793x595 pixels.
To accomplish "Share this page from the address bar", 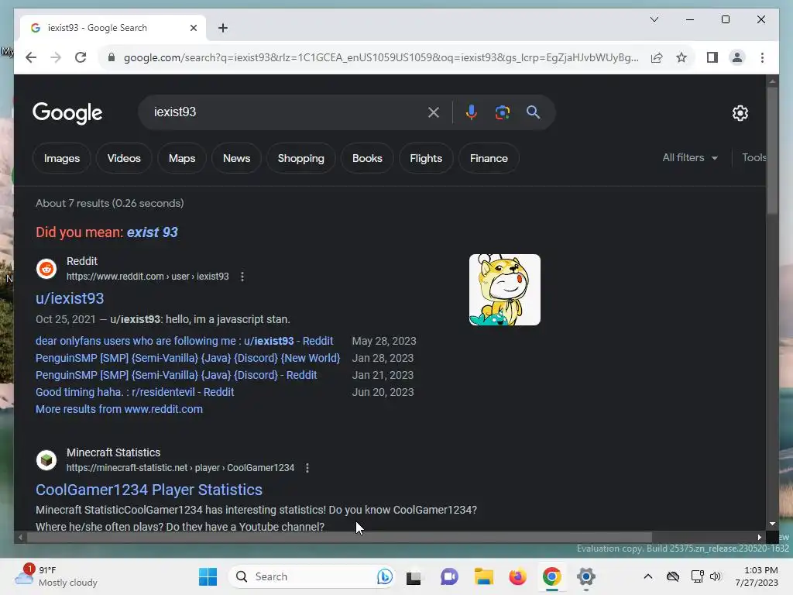I will click(x=657, y=57).
